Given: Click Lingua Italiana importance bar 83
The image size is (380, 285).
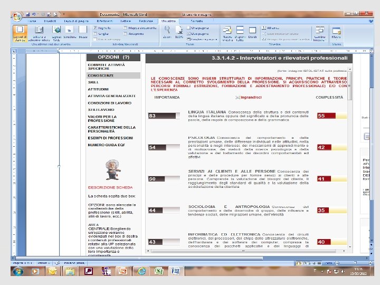Looking at the screenshot, I should coord(164,116).
